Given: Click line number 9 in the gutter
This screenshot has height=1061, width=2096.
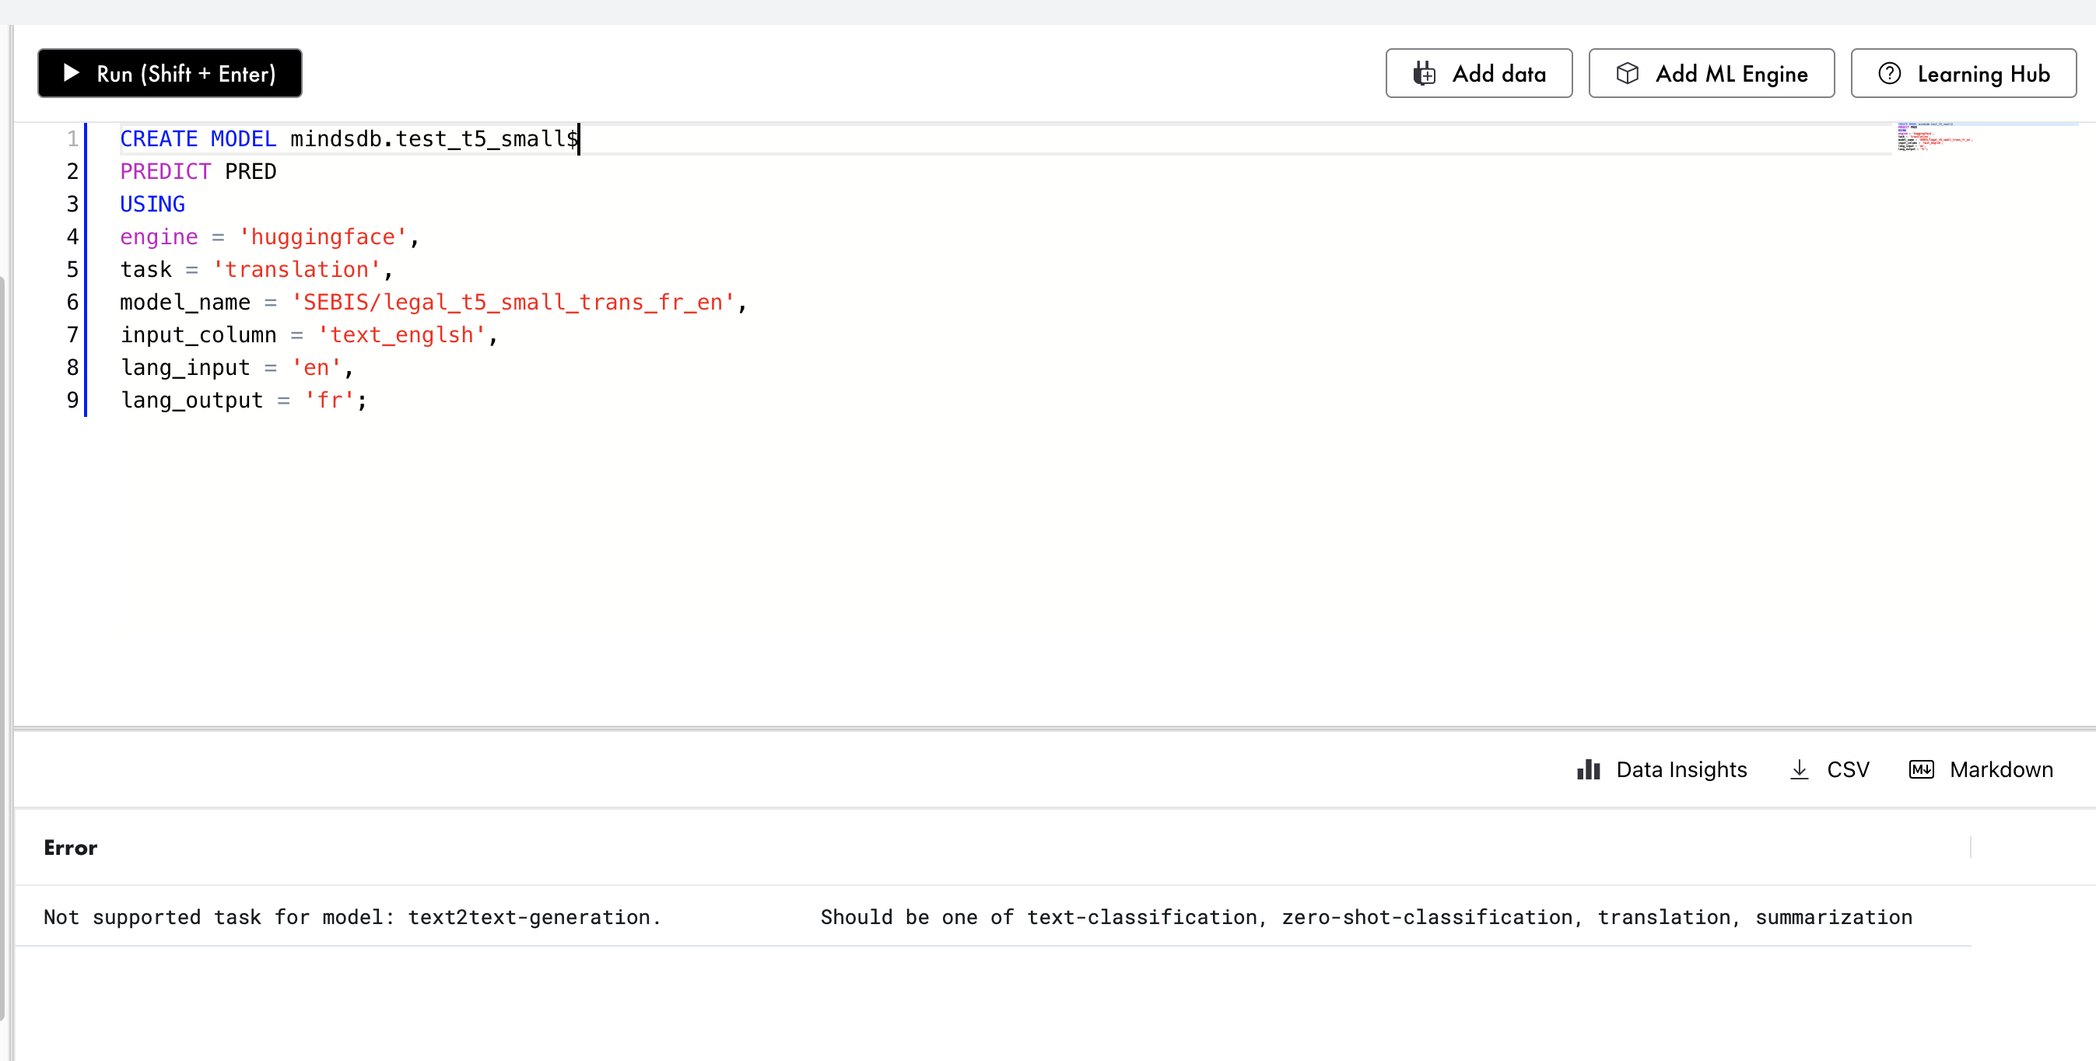Looking at the screenshot, I should 72,401.
